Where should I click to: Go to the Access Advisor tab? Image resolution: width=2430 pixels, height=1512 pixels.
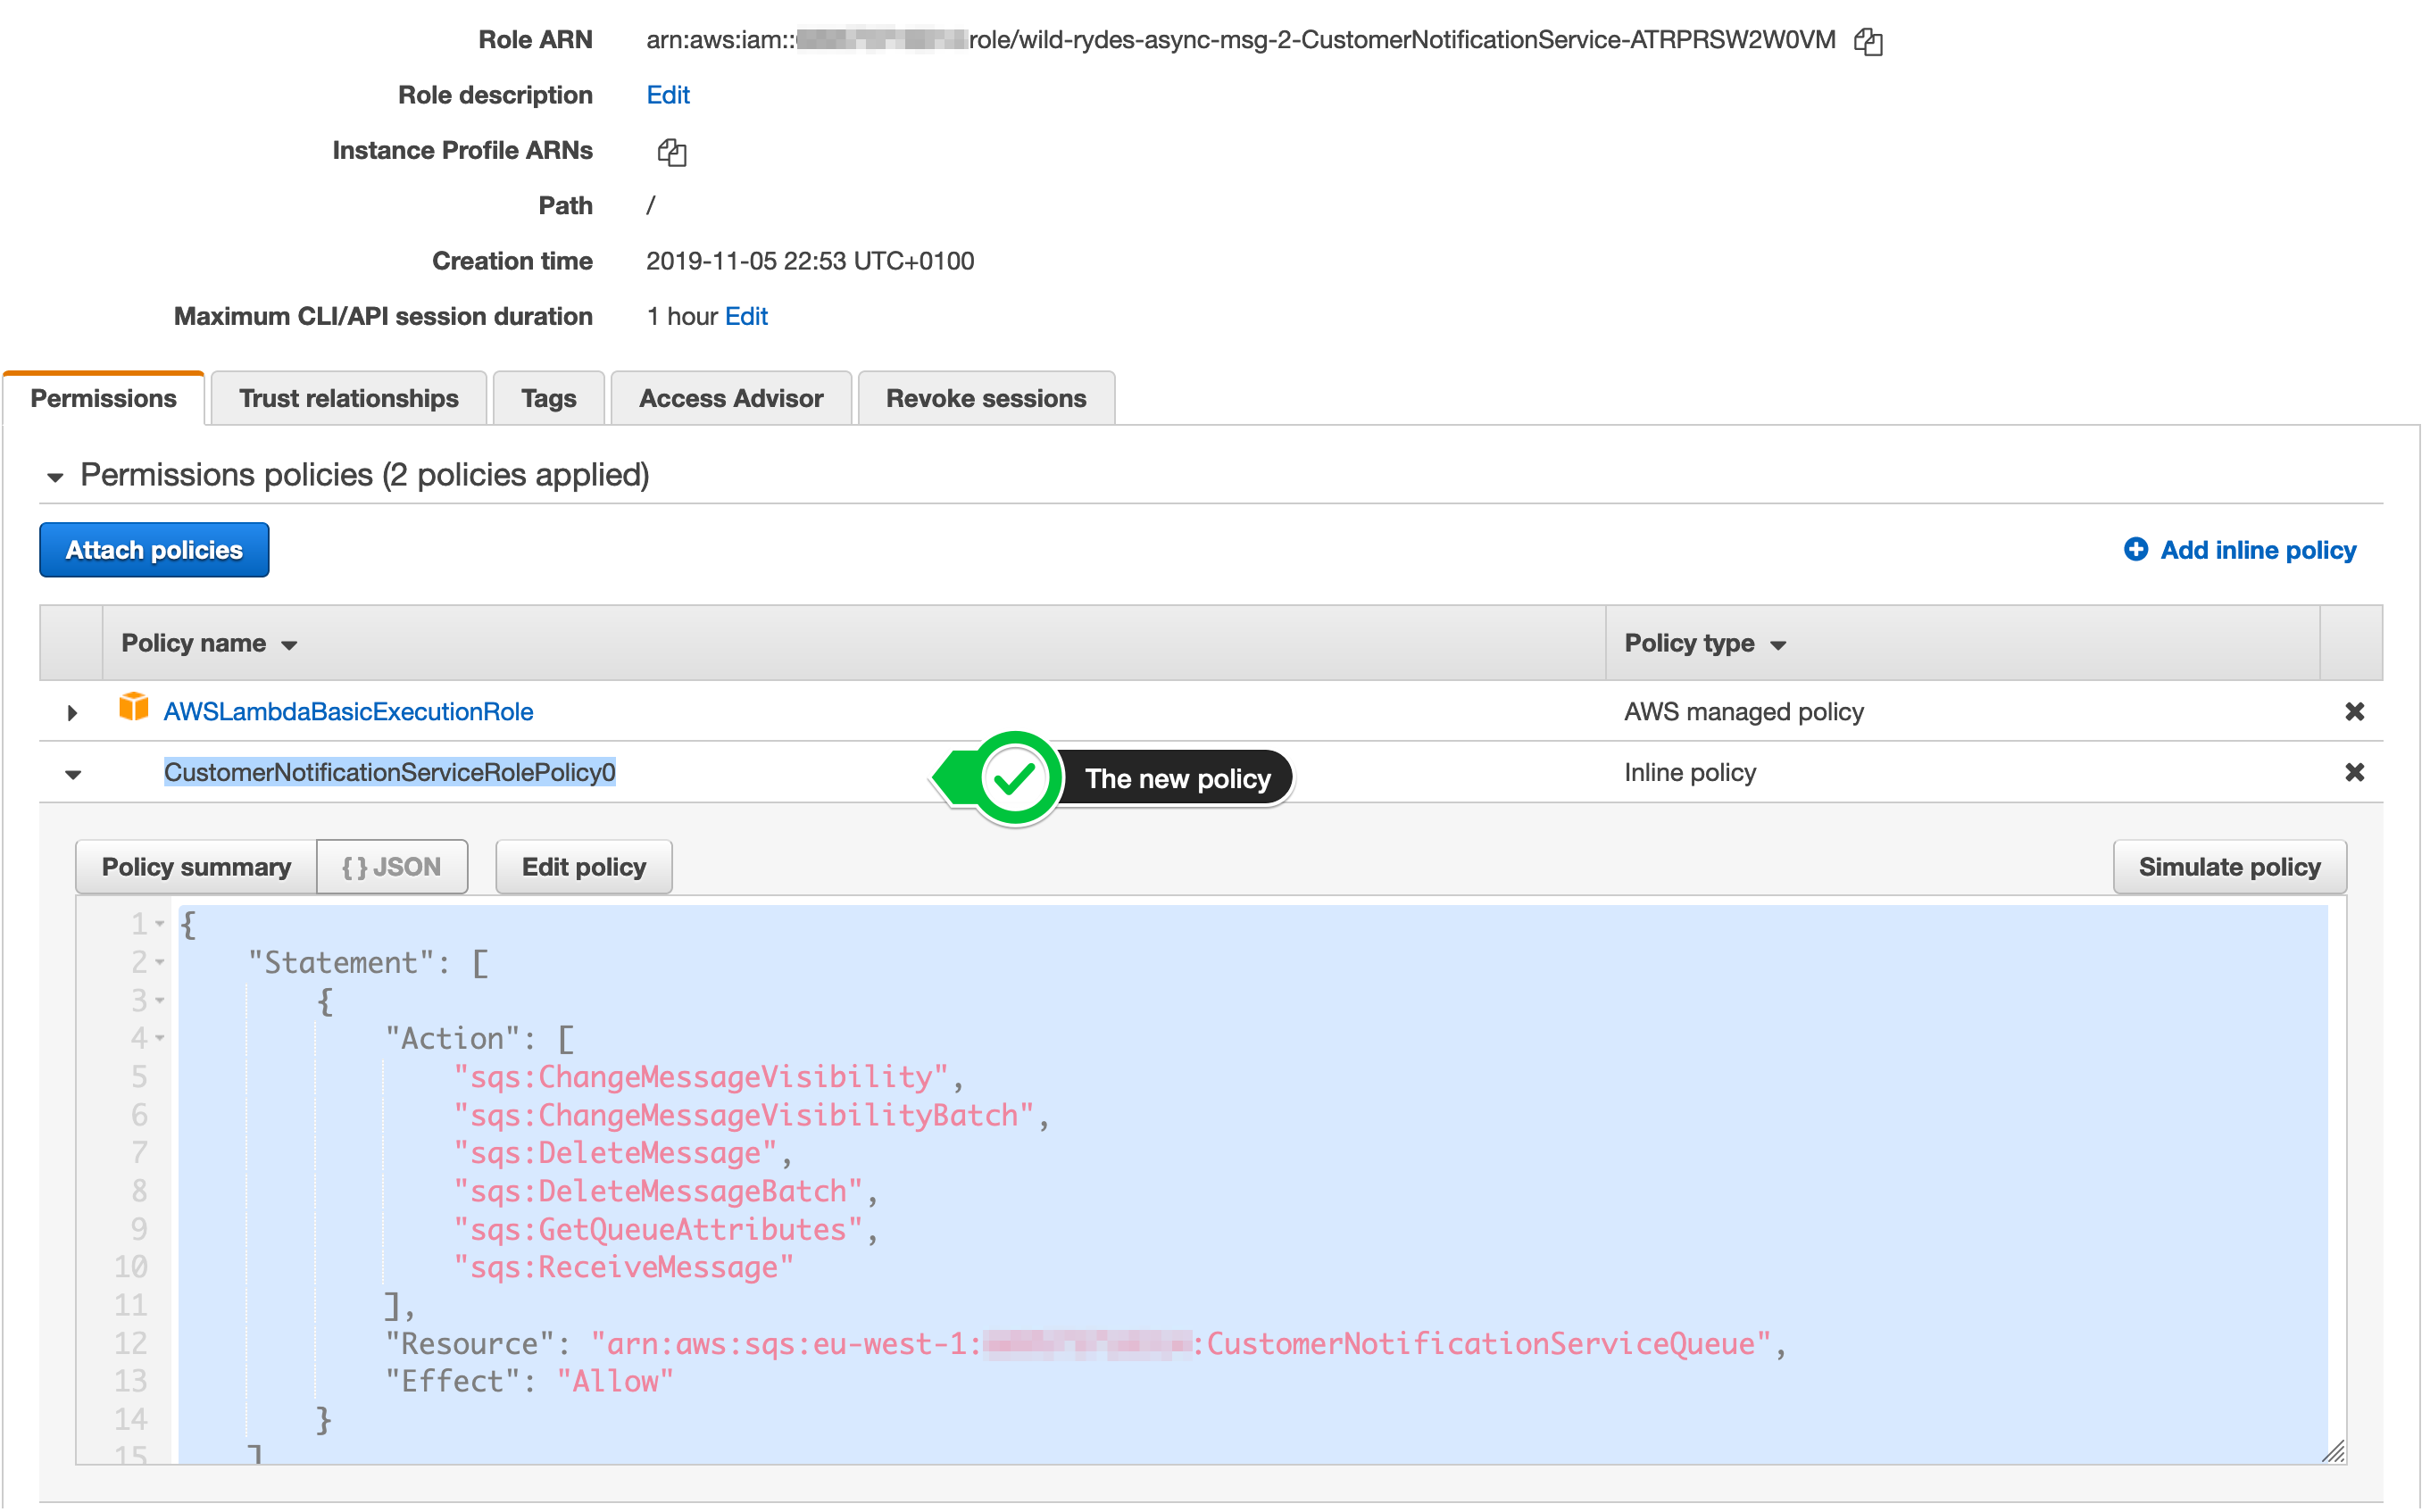tap(733, 399)
